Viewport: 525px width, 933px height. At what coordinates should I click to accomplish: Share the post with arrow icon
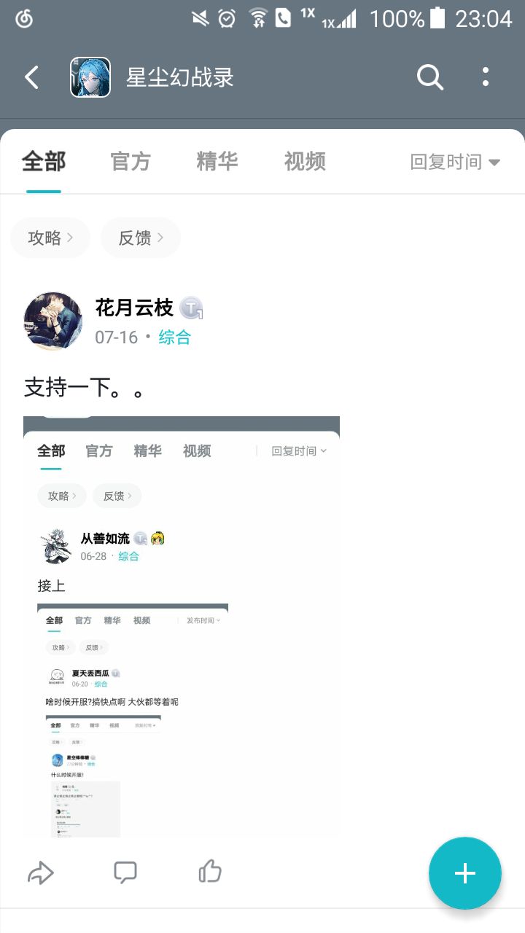point(41,873)
